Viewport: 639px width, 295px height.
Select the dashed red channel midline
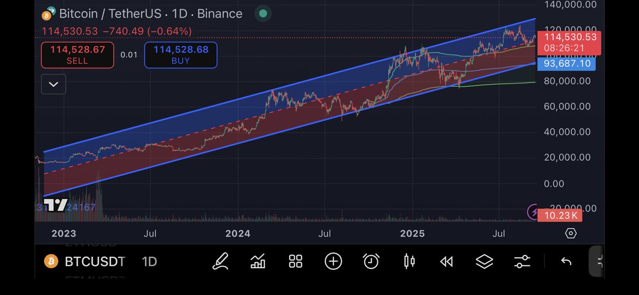coord(289,108)
